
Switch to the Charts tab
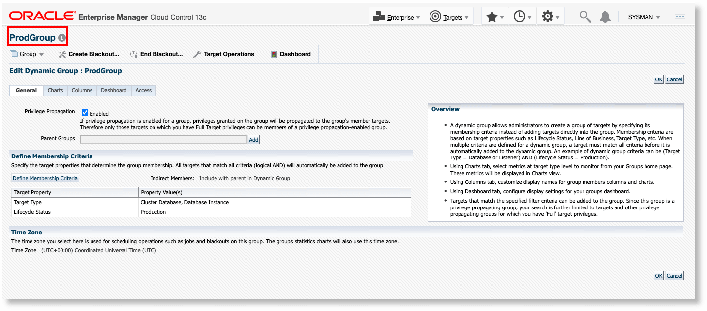[55, 90]
